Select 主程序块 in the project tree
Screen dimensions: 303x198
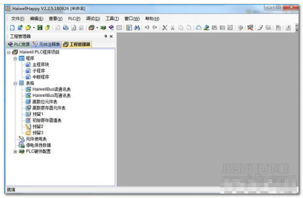click(x=41, y=64)
